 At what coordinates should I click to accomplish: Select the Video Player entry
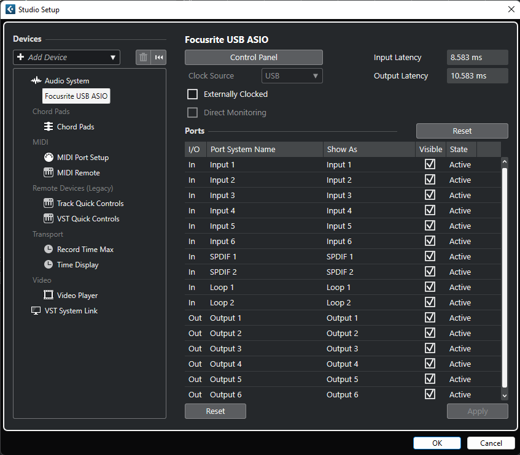pos(77,296)
